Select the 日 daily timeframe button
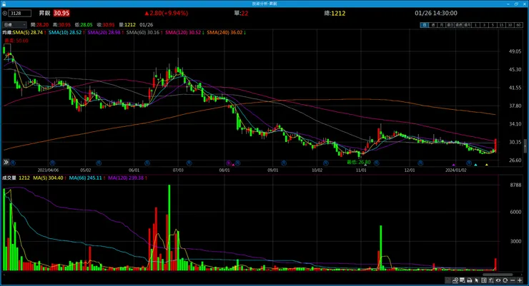 [425, 25]
